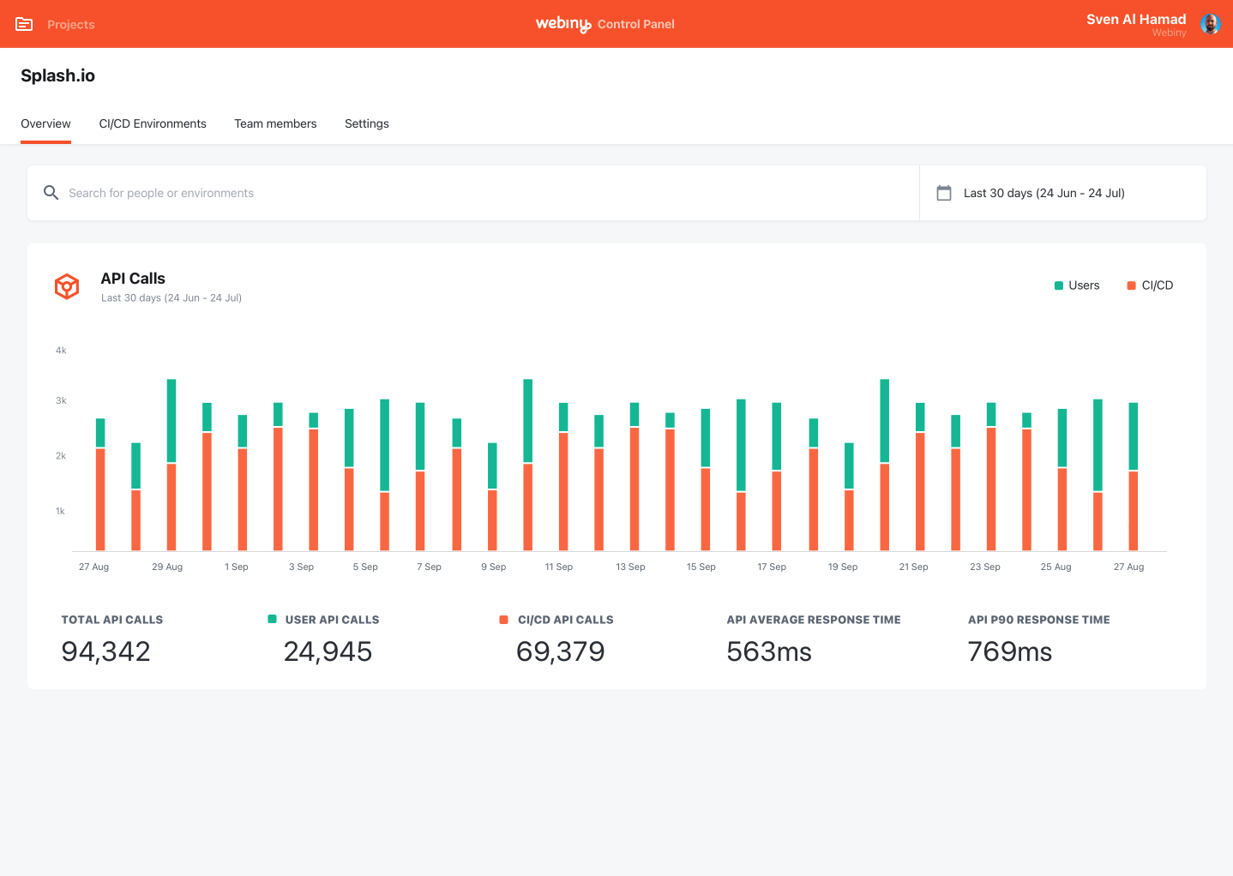1233x876 pixels.
Task: Toggle the Users legend series
Action: [1077, 285]
